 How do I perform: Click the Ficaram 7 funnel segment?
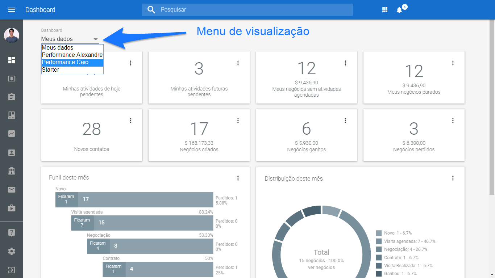[x=82, y=223]
